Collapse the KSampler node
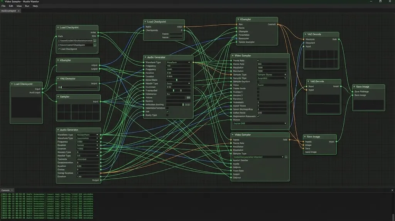 [238, 19]
